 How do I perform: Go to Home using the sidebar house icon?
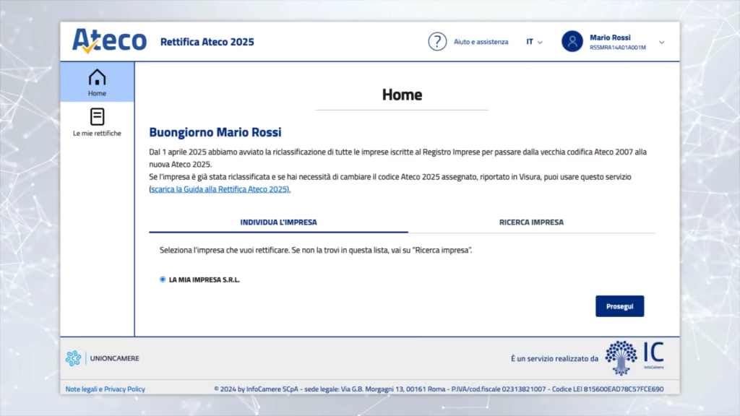[97, 78]
